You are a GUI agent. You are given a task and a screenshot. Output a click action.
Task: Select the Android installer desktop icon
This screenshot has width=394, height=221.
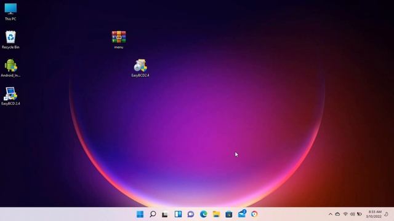point(10,68)
